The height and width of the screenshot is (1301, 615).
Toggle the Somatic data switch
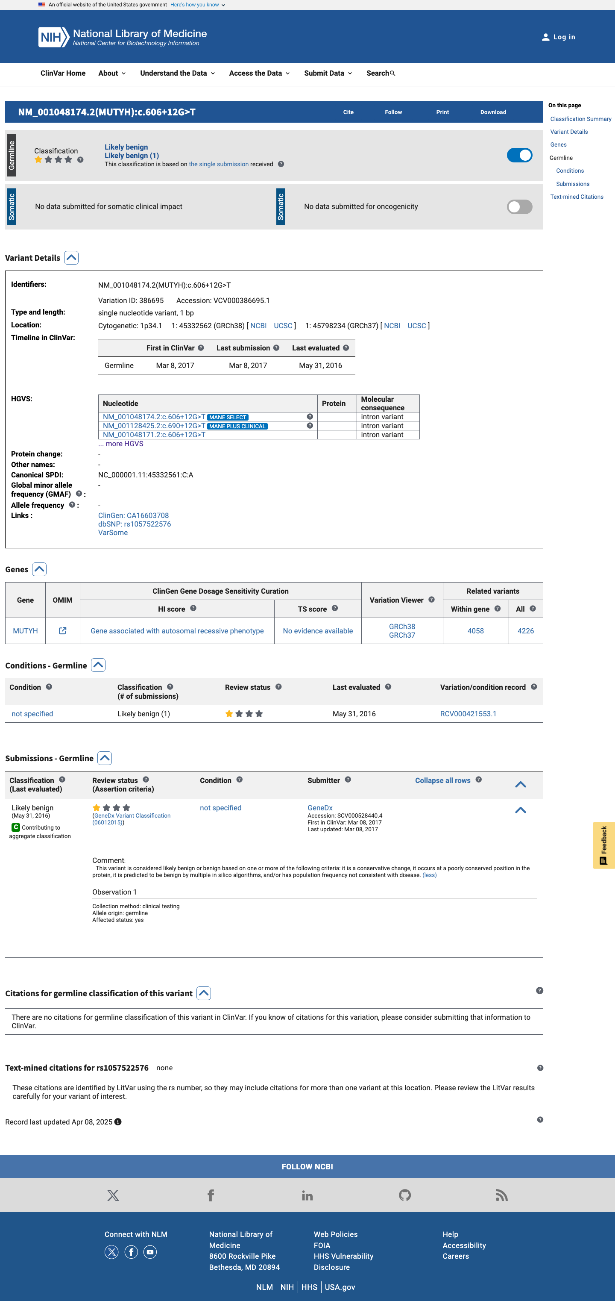pyautogui.click(x=519, y=206)
